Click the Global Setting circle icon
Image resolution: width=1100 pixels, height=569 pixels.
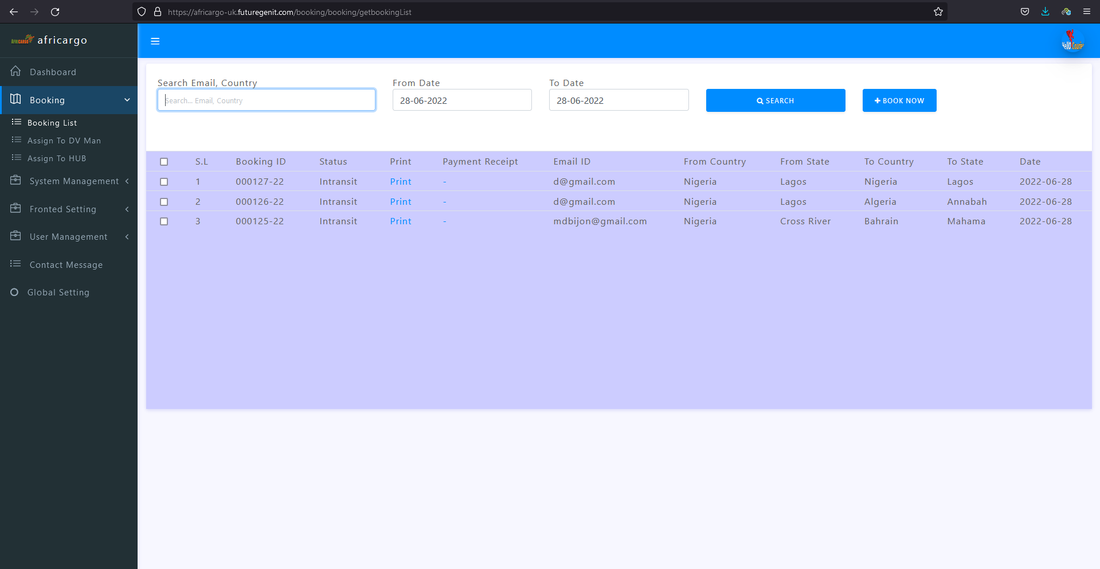pyautogui.click(x=14, y=293)
